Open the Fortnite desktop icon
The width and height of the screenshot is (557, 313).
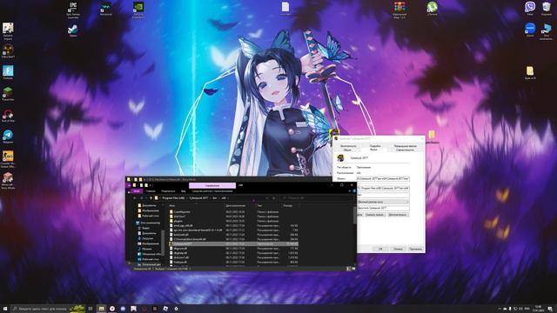tap(8, 72)
